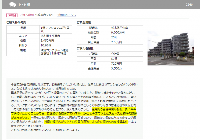Select the 会社員 occupation cell
This screenshot has width=200, height=140.
tap(126, 54)
